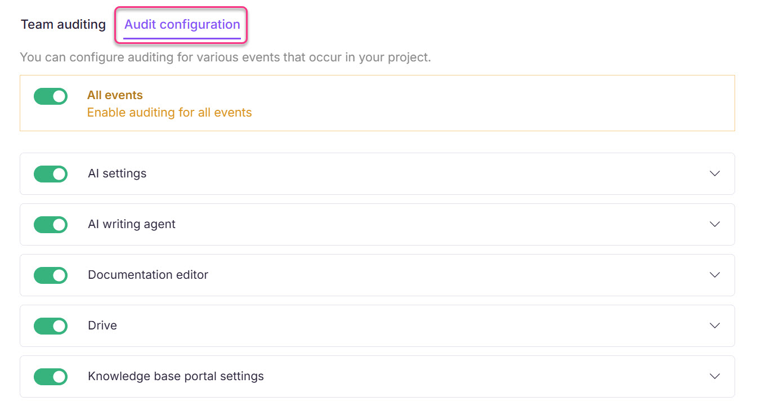Expand the Drive event list
Screen dimensions: 761x401
pos(714,326)
